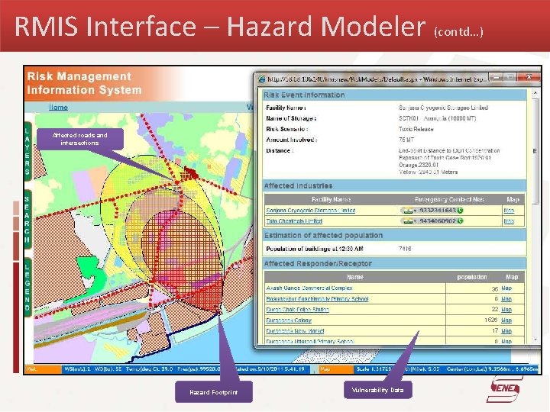
Task: Click Estimation of affected population header
Action: (x=395, y=235)
